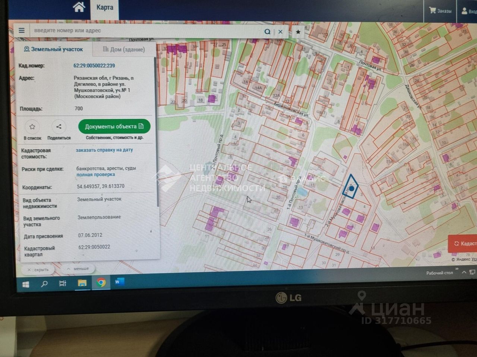The image size is (477, 357).
Task: Select the cadastral quarter 62:29:0050022
Action: tap(94, 247)
